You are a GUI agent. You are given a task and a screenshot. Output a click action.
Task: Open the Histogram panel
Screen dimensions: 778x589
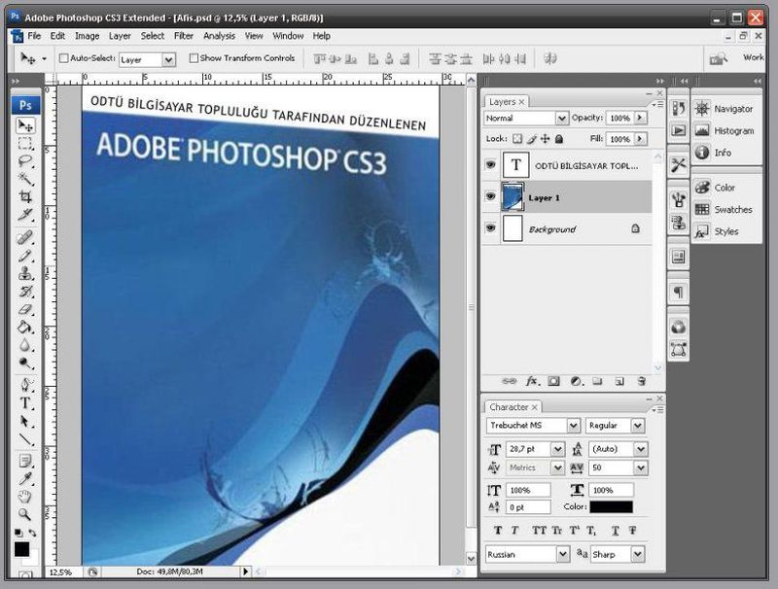pos(733,130)
